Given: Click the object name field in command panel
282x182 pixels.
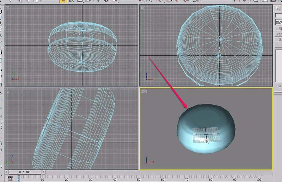Looking at the screenshot, I should 278,15.
